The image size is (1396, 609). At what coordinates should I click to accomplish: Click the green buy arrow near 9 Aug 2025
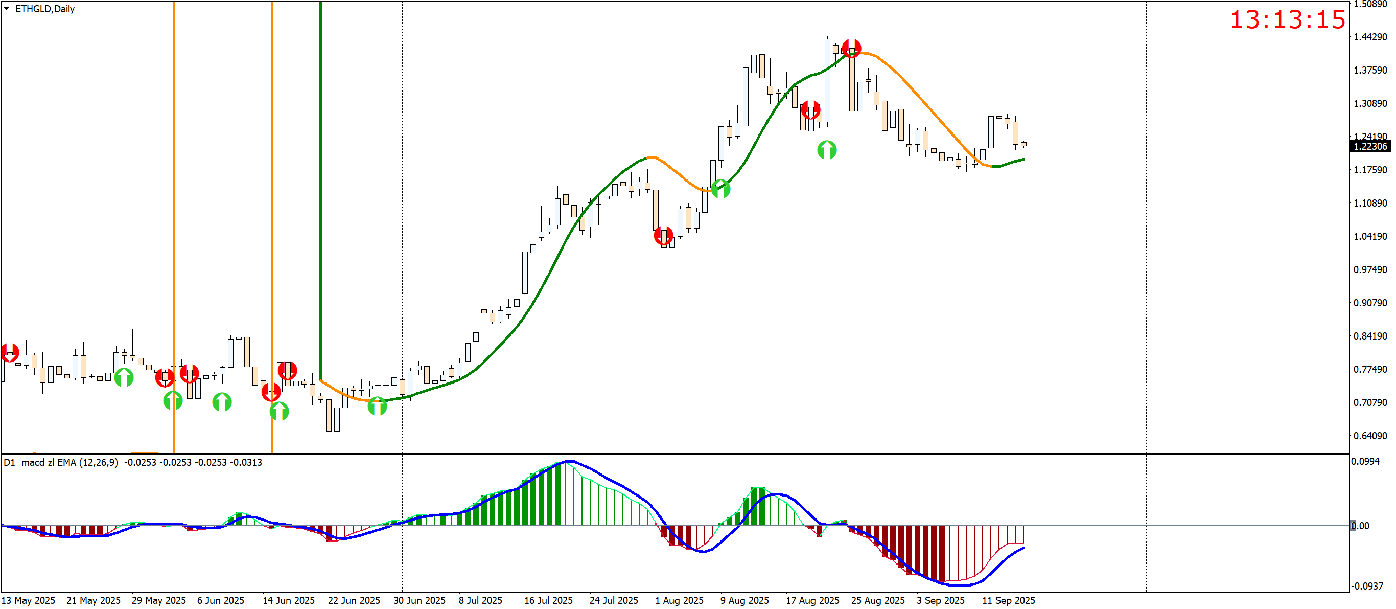(x=720, y=189)
